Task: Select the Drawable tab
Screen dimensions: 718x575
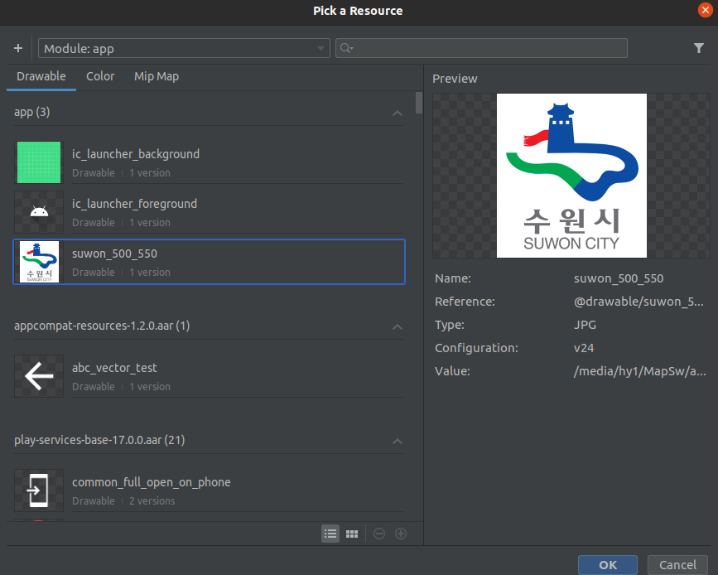Action: 41,76
